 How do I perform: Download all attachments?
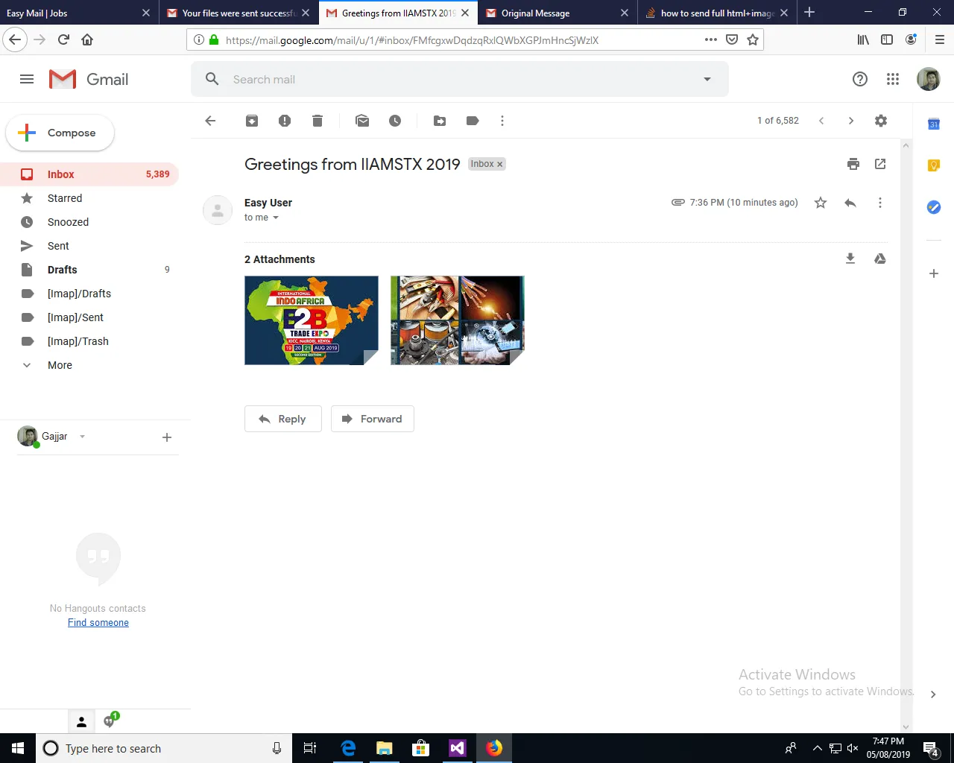[850, 259]
